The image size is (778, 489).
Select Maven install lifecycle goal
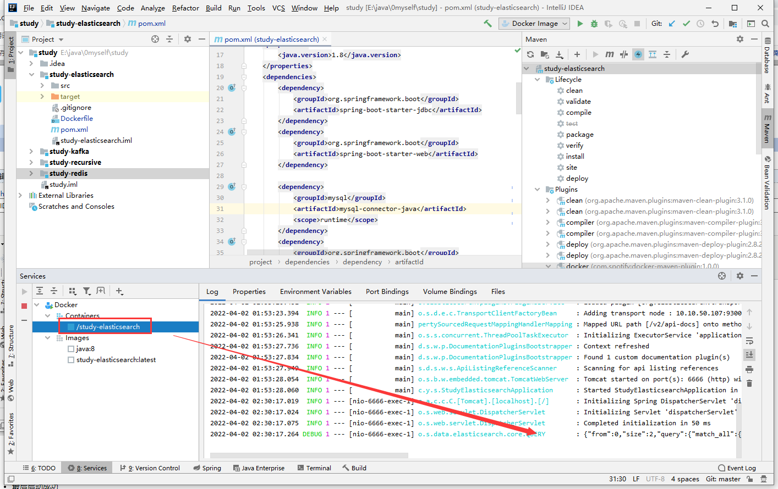tap(575, 157)
